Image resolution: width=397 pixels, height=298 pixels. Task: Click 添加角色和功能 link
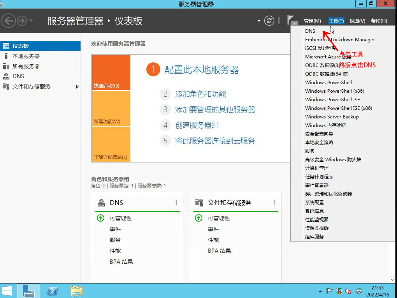tap(200, 94)
